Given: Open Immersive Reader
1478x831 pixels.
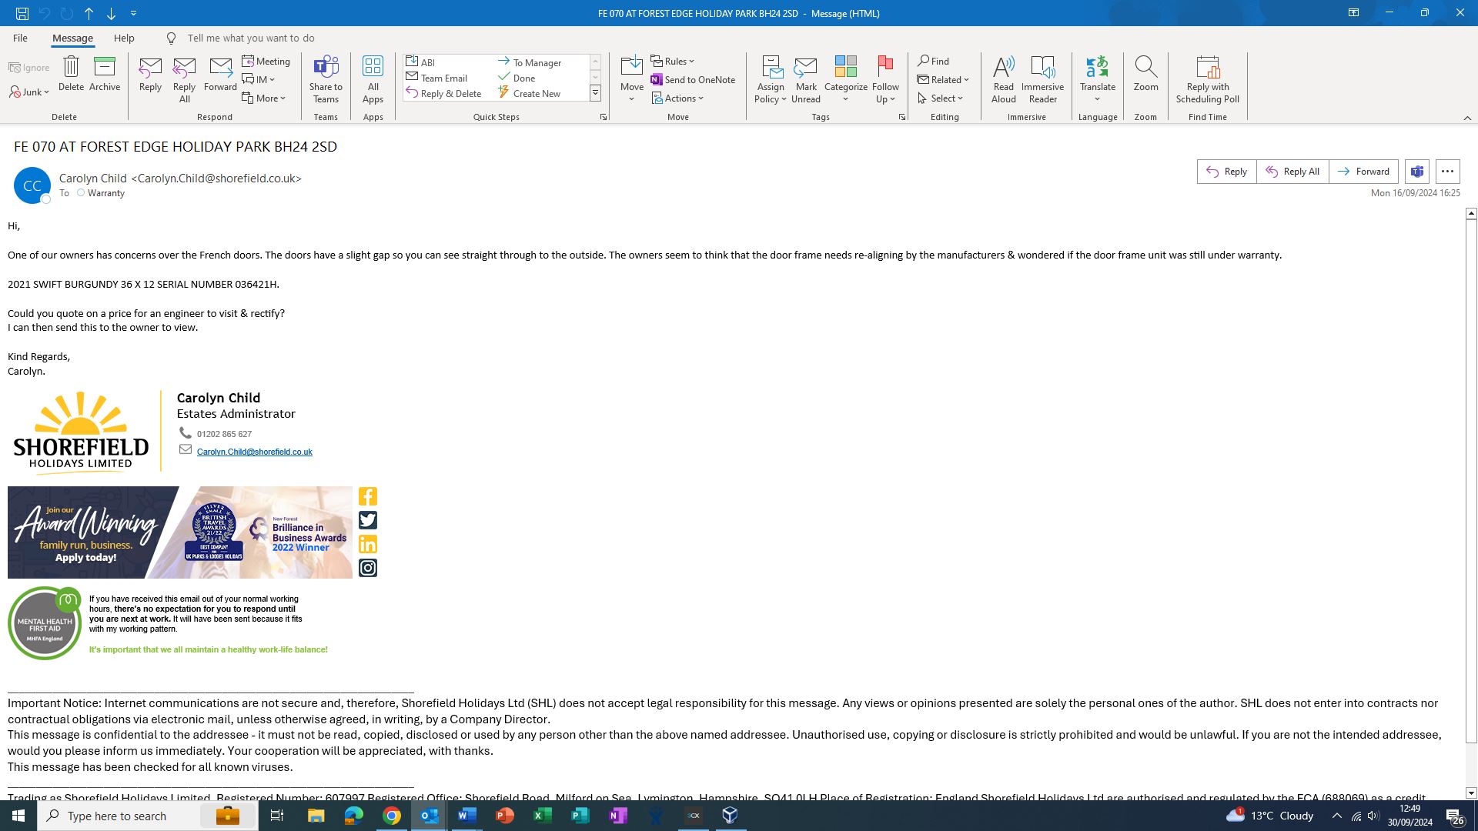Looking at the screenshot, I should (x=1042, y=68).
